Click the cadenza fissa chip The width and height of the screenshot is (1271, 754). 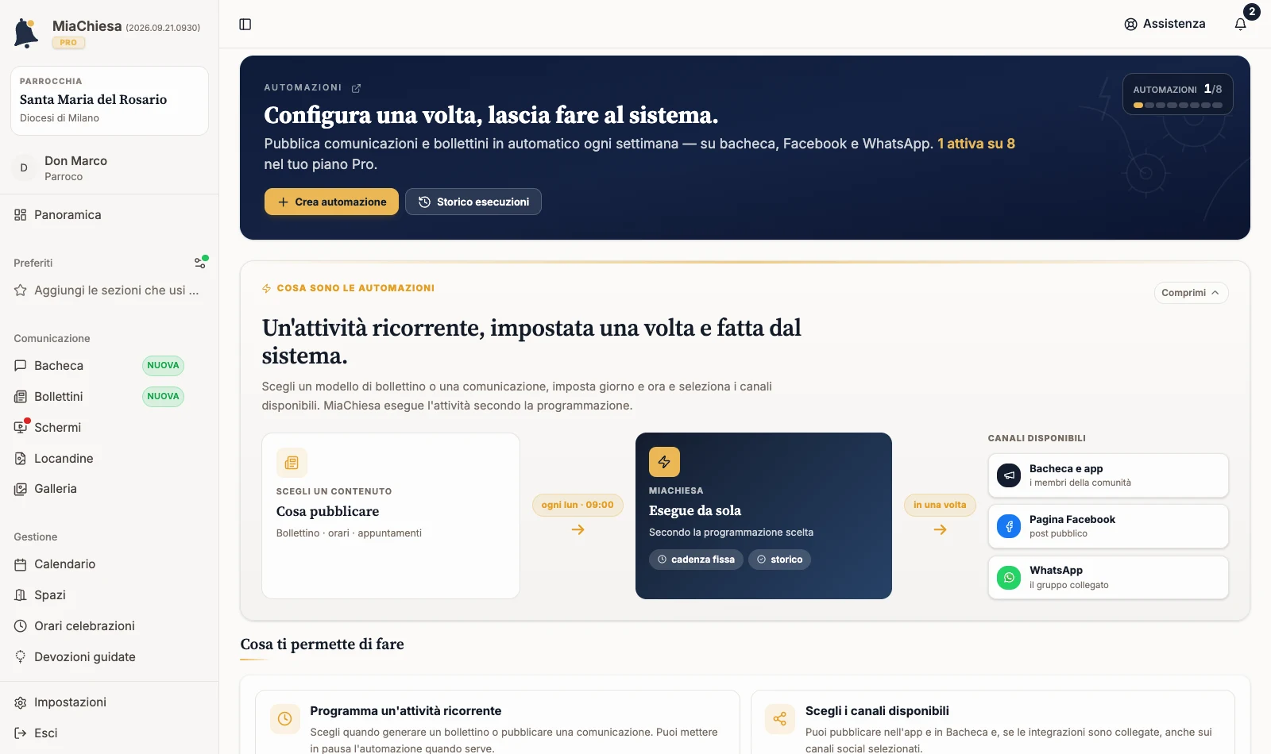coord(696,560)
